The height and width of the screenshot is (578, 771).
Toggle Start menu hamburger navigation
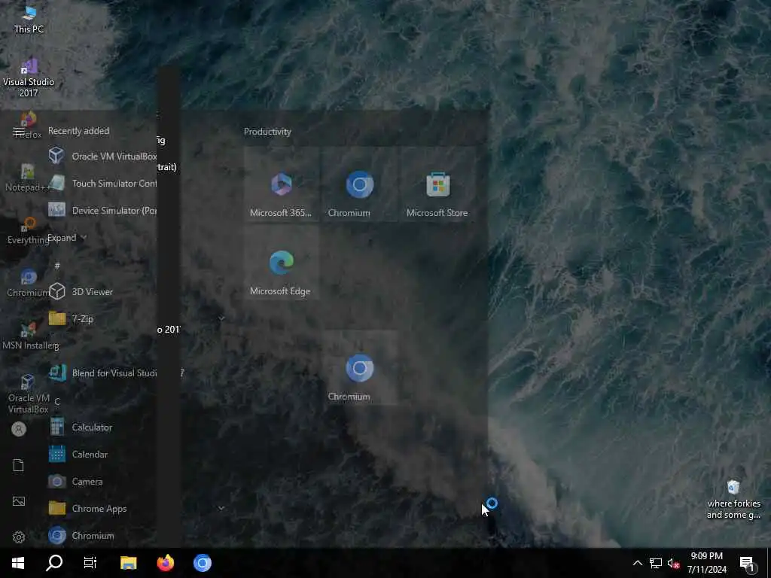tap(19, 132)
